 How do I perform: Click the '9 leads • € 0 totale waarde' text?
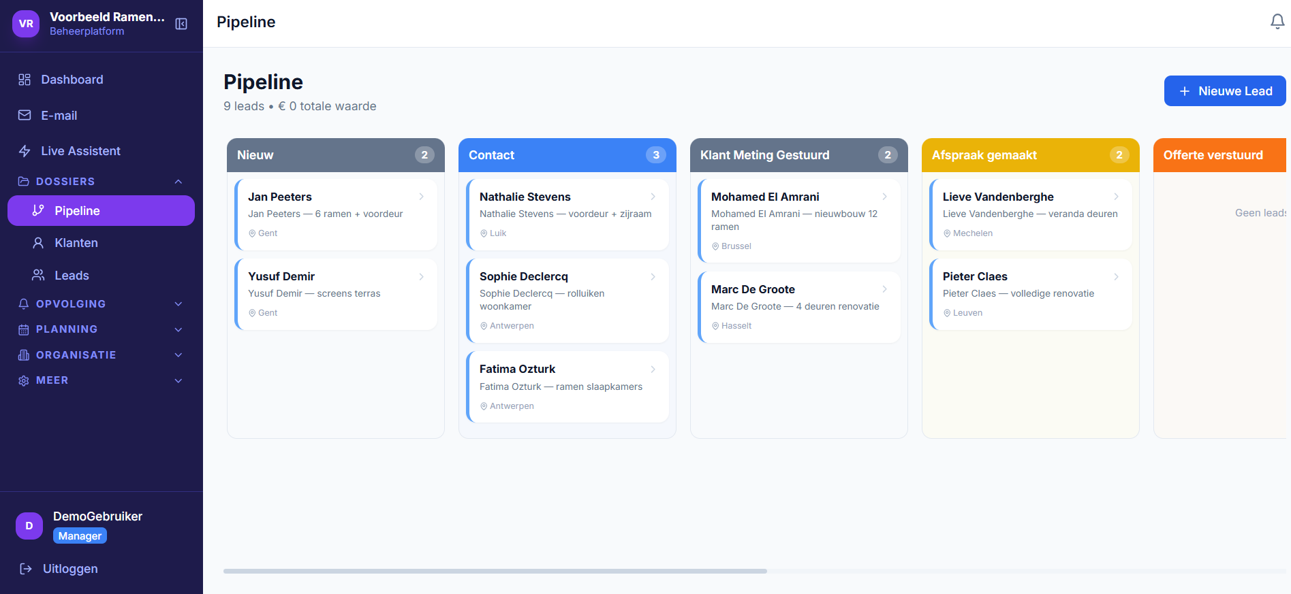point(300,106)
